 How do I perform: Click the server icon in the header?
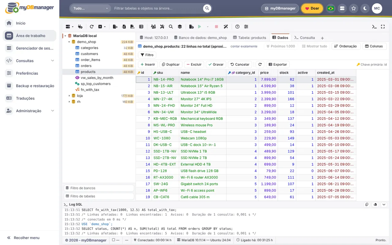click(x=342, y=9)
